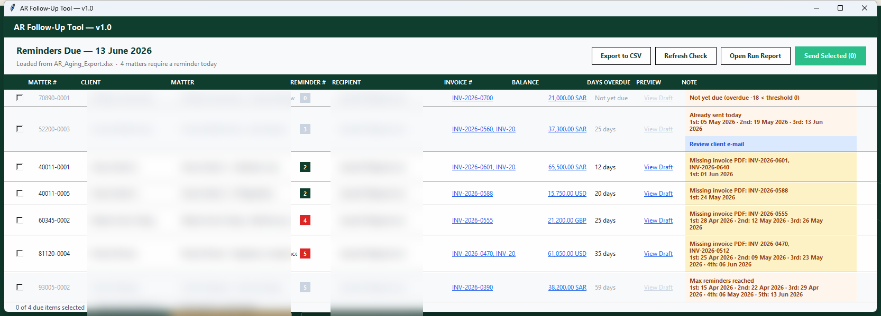881x316 pixels.
Task: Click balance 37,300.00 SAR
Action: click(x=567, y=129)
